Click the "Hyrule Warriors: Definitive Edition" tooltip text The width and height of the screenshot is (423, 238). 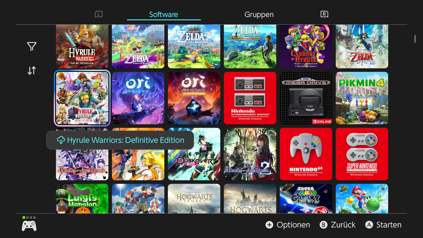126,140
